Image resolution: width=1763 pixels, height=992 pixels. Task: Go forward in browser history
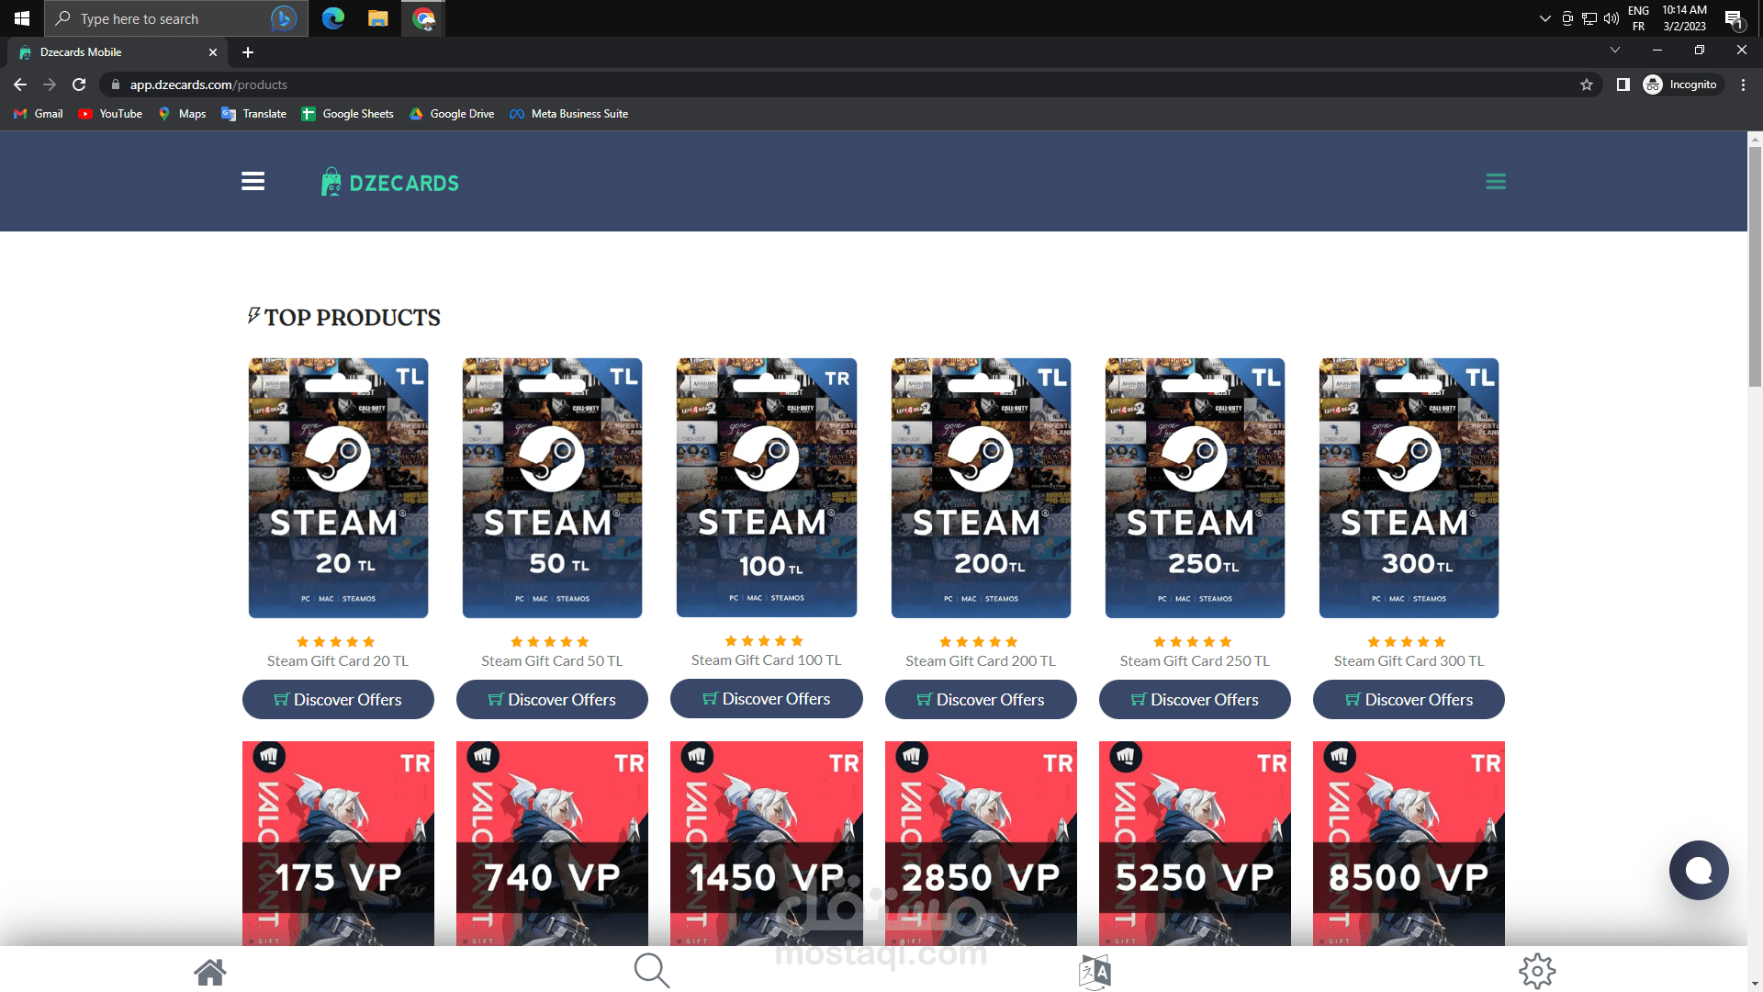tap(50, 85)
